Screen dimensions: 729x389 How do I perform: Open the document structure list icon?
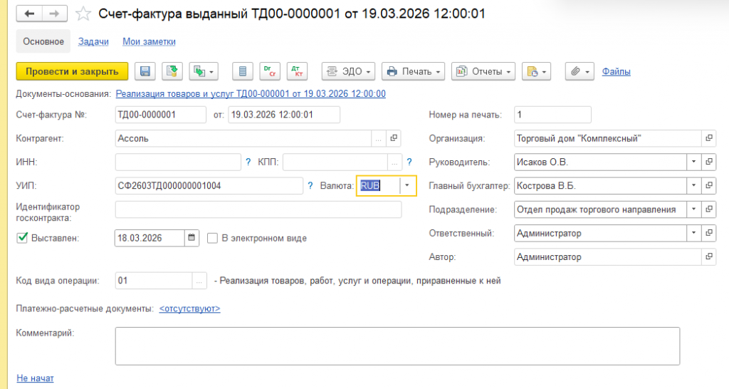242,71
